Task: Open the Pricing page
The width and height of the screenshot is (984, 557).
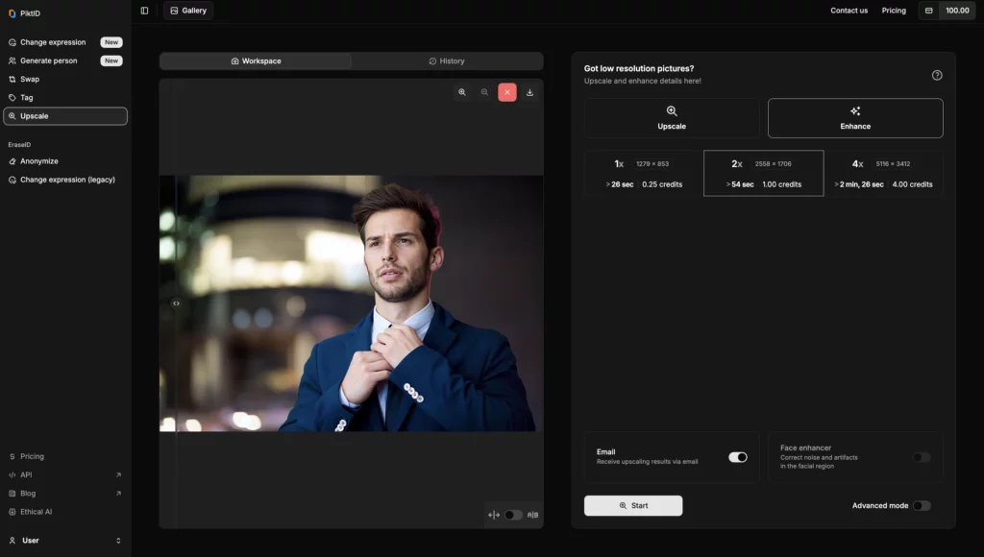Action: pyautogui.click(x=894, y=10)
